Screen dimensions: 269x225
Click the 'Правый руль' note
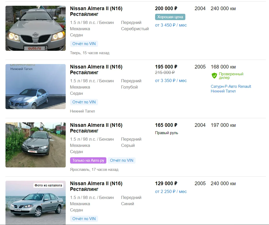click(167, 133)
